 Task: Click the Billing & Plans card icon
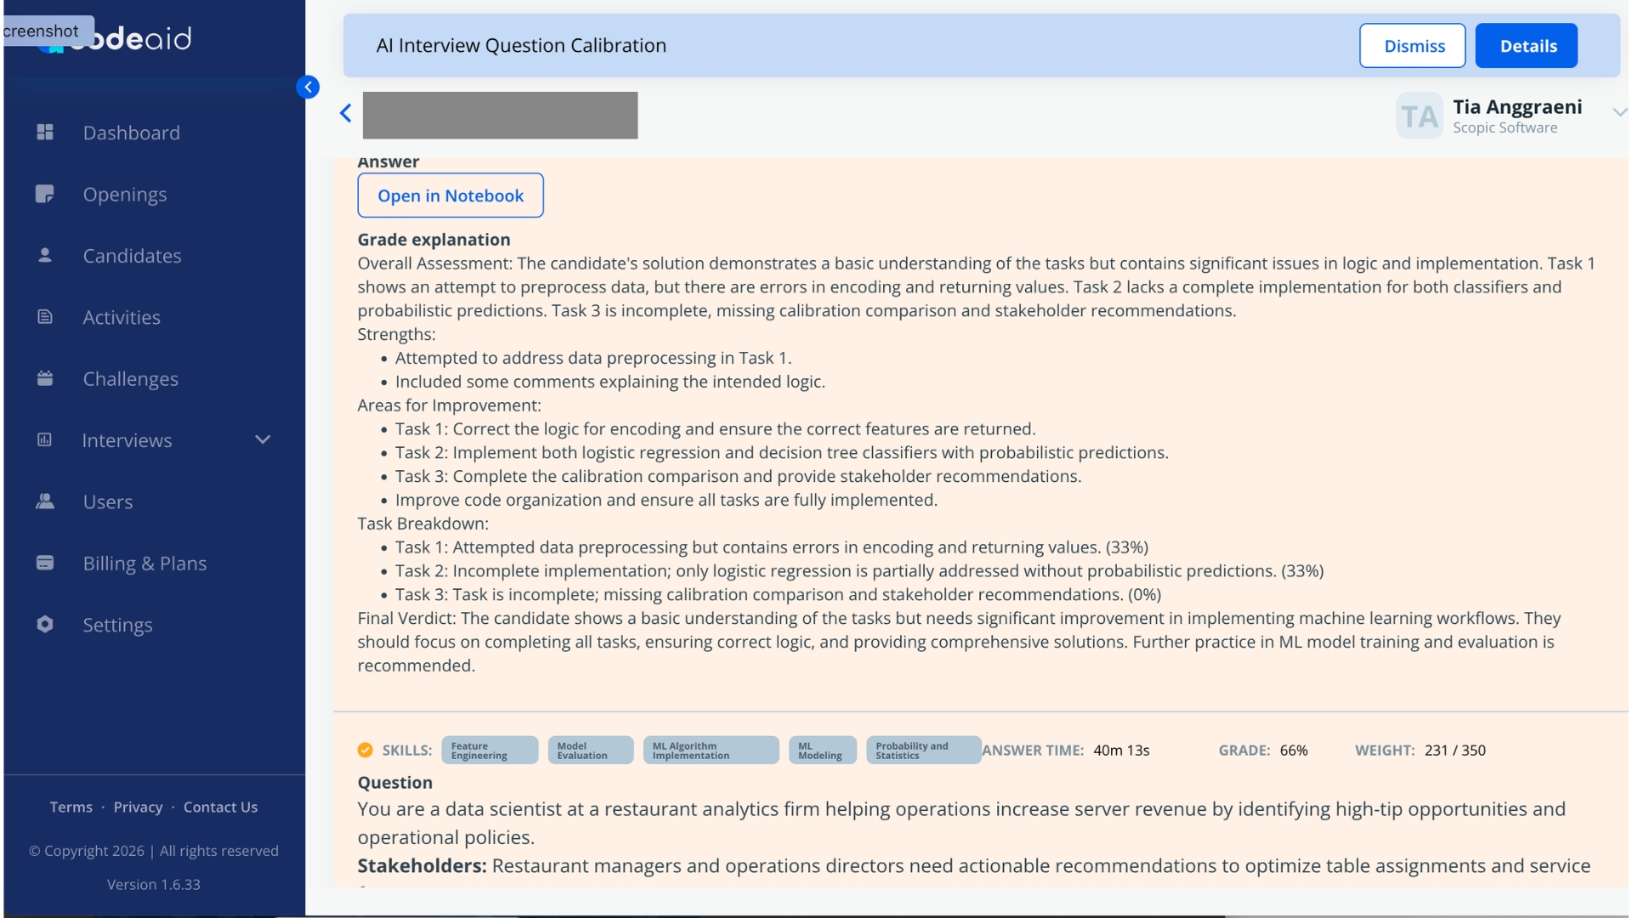(45, 563)
